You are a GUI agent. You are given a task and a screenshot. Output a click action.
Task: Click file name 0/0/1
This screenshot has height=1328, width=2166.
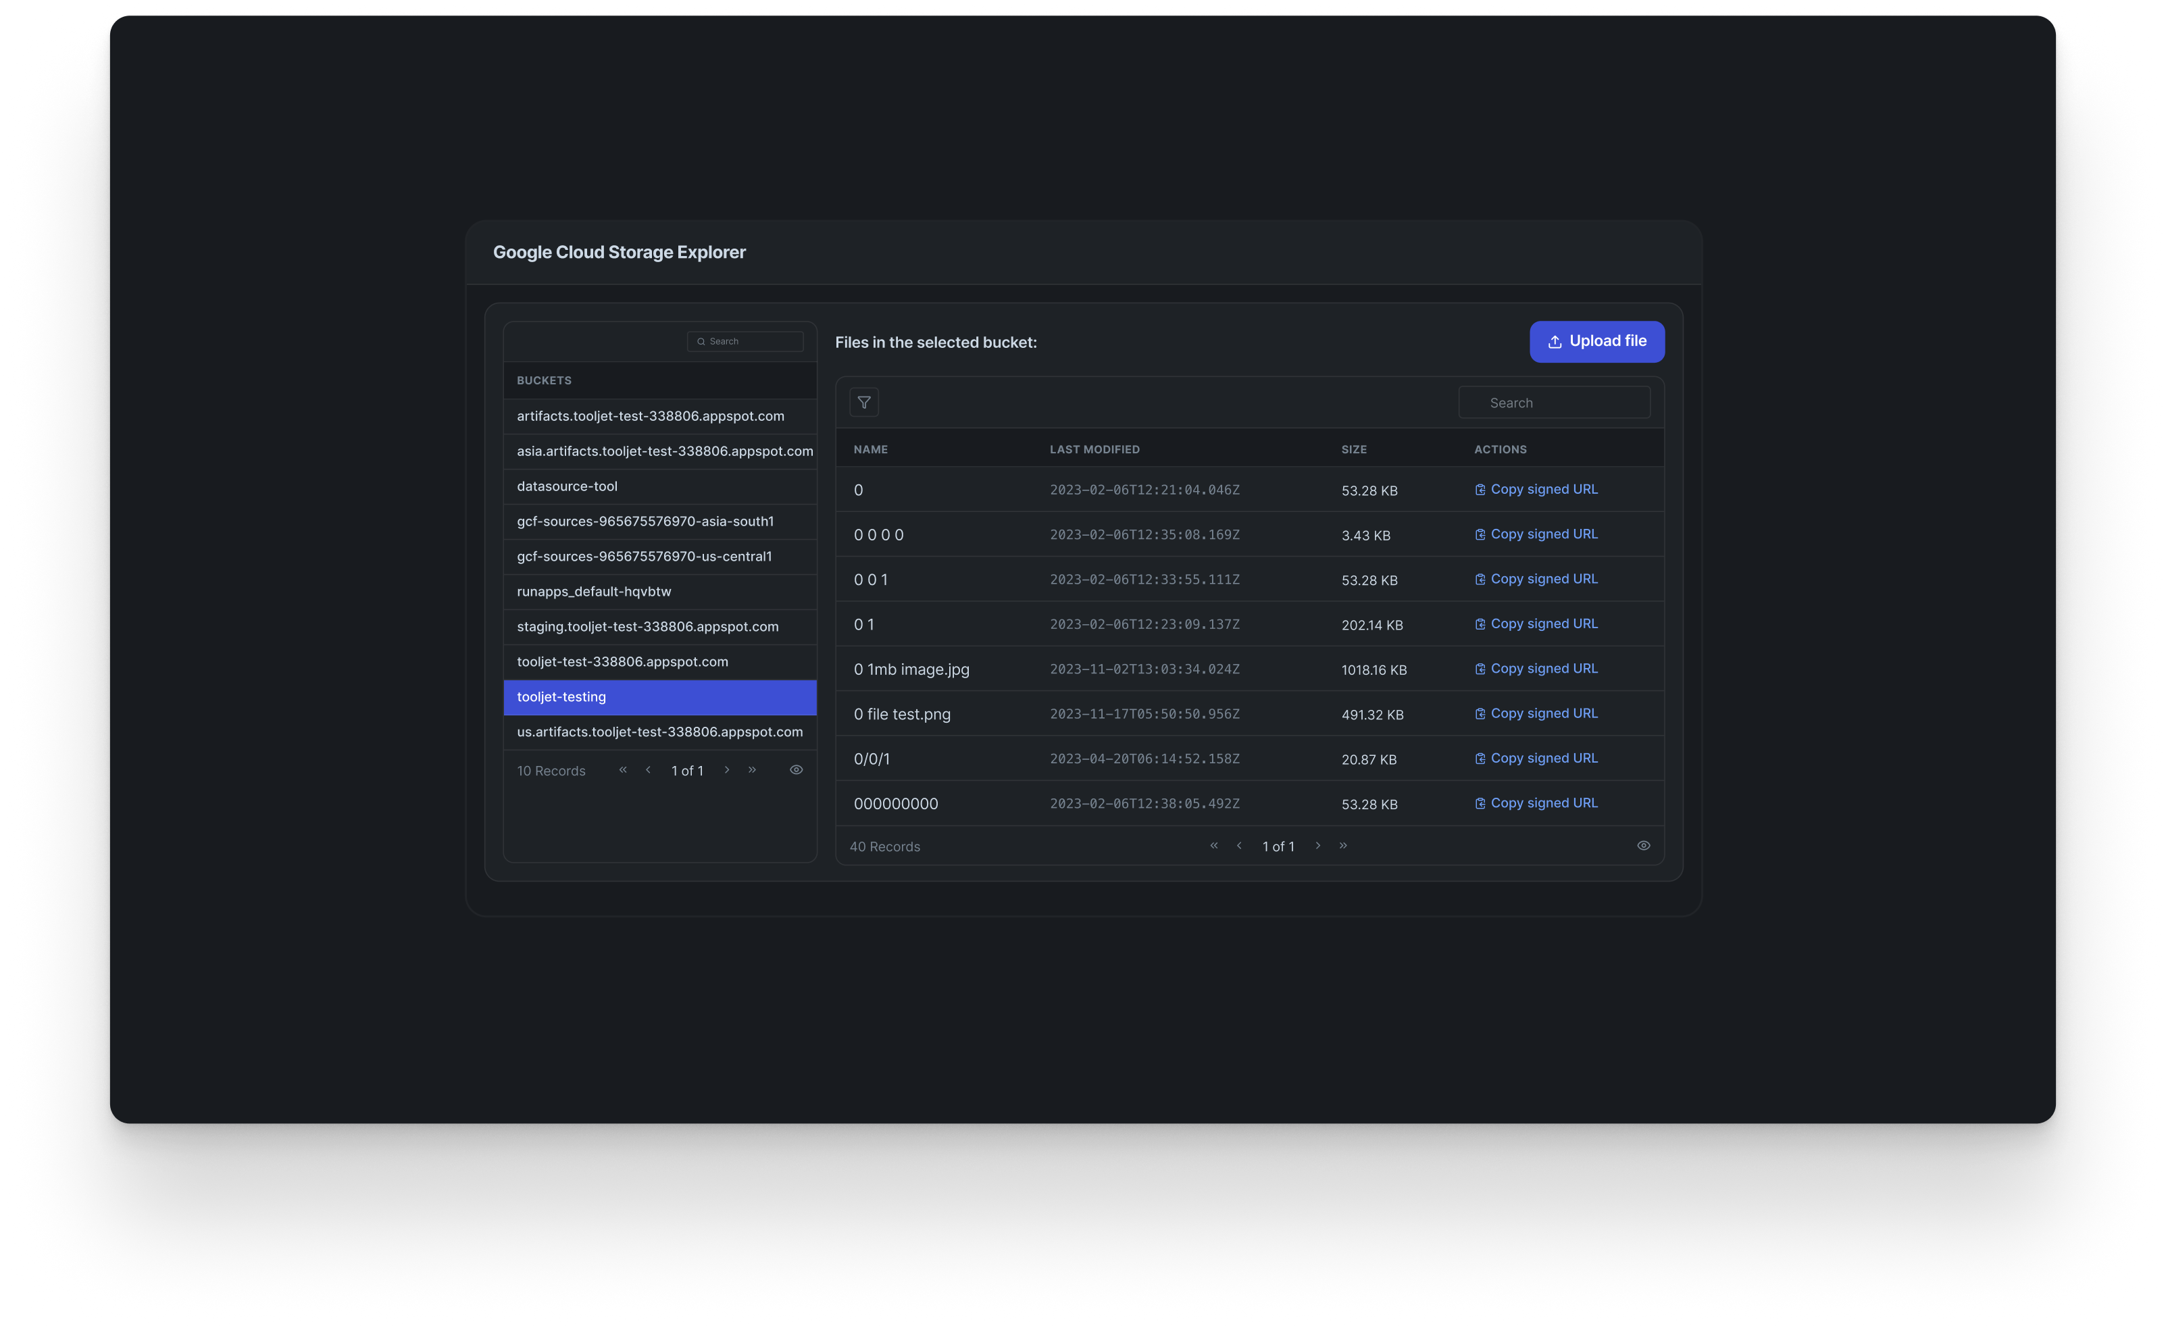[x=871, y=759]
